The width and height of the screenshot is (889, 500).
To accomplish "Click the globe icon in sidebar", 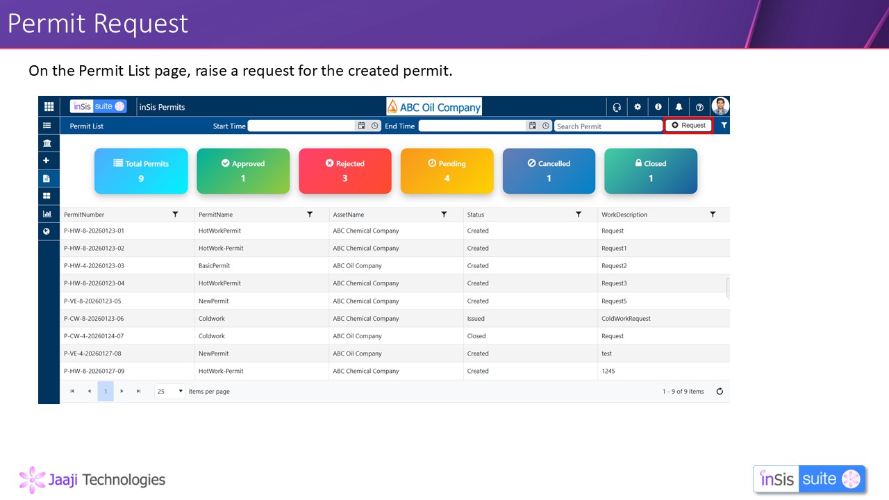I will point(47,231).
